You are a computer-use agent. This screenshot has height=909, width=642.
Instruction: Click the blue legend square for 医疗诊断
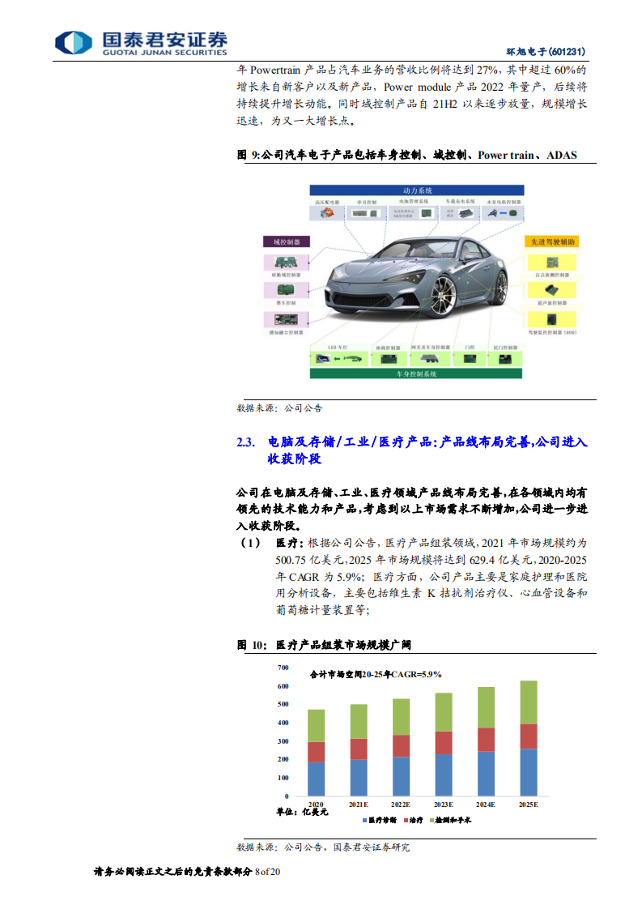(364, 821)
